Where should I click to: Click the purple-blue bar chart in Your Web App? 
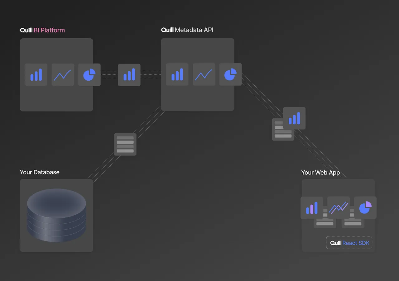pyautogui.click(x=312, y=208)
